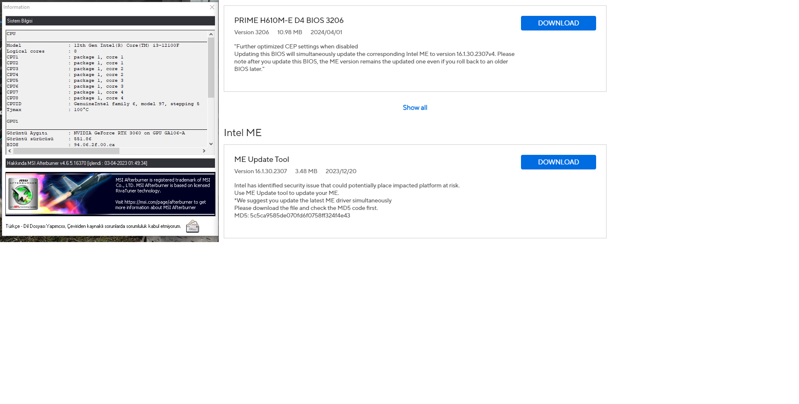Screen dimensions: 799x404
Task: Click the CPU model line i3-12100F
Action: 93,45
